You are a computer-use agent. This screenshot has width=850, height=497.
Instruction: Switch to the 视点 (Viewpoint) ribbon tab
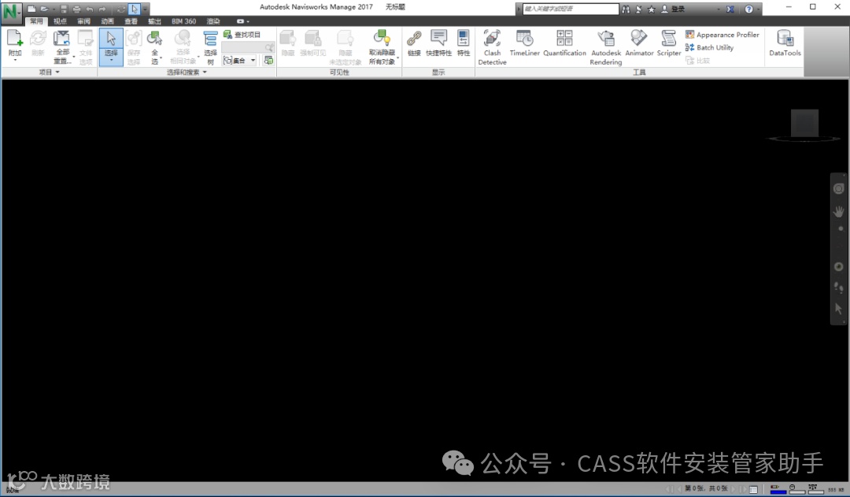[60, 21]
